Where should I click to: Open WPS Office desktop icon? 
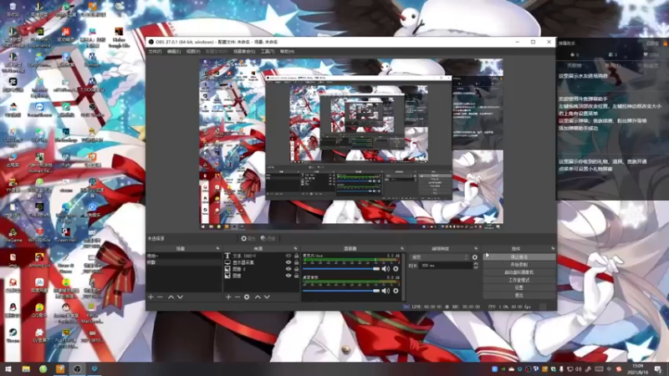point(39,235)
